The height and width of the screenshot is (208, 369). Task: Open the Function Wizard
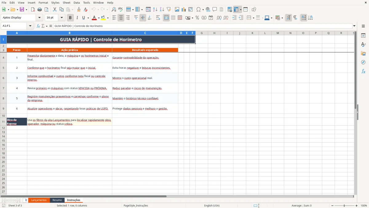[38, 26]
